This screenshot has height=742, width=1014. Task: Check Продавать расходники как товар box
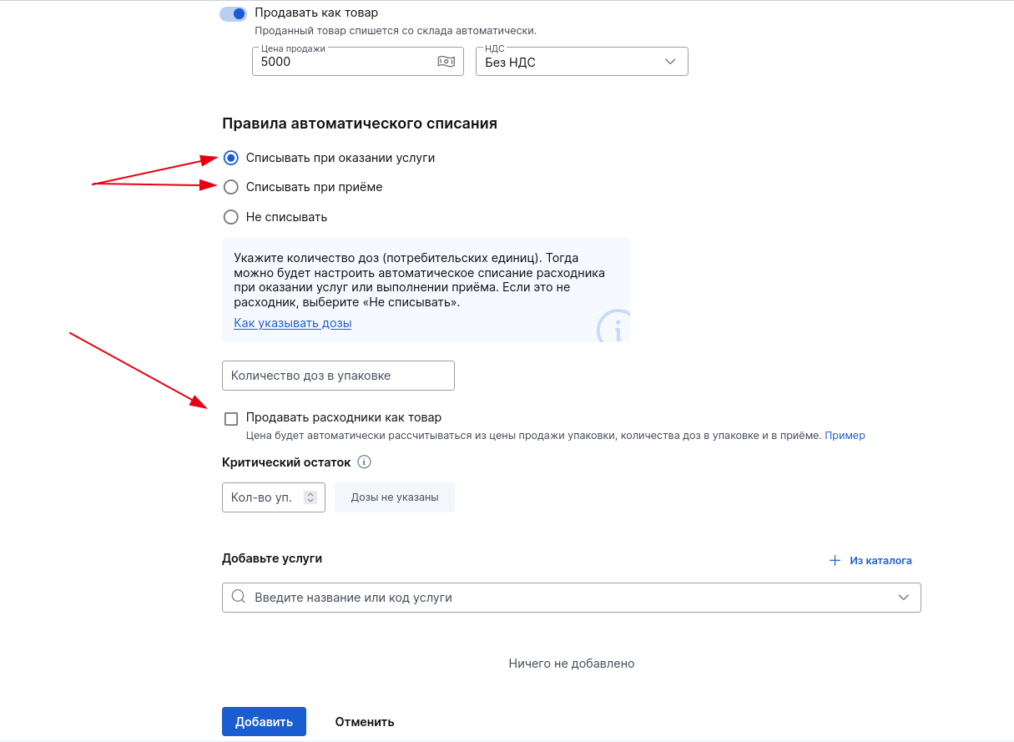click(231, 418)
